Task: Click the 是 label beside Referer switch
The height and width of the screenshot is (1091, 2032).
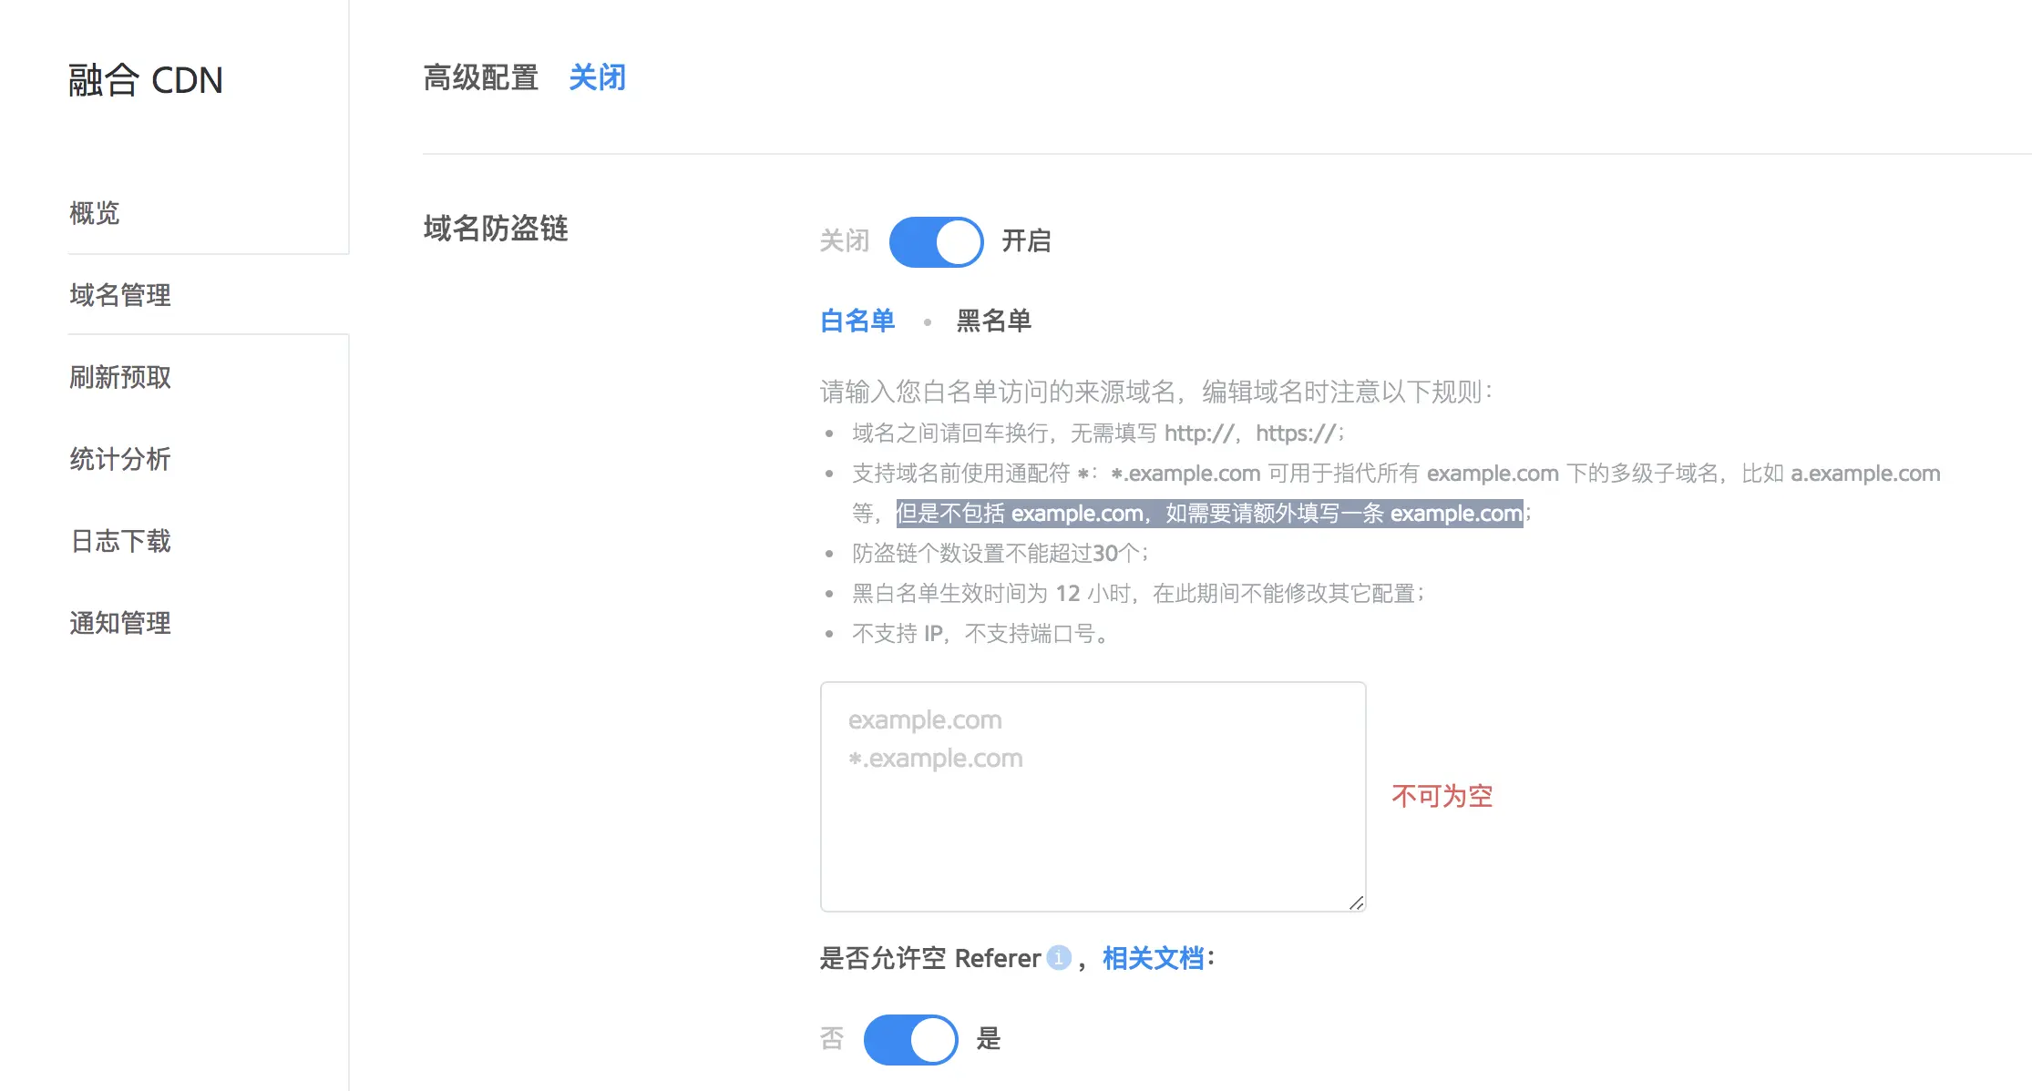Action: point(988,1039)
